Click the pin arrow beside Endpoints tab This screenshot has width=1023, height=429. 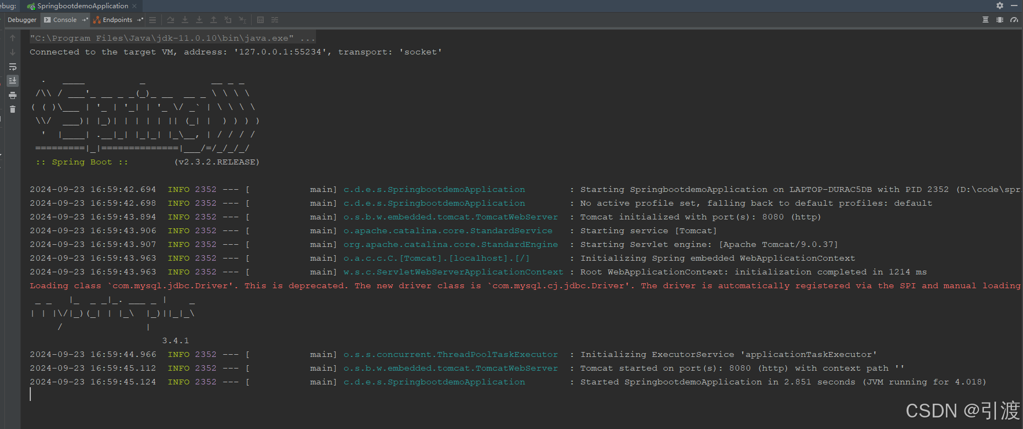140,20
